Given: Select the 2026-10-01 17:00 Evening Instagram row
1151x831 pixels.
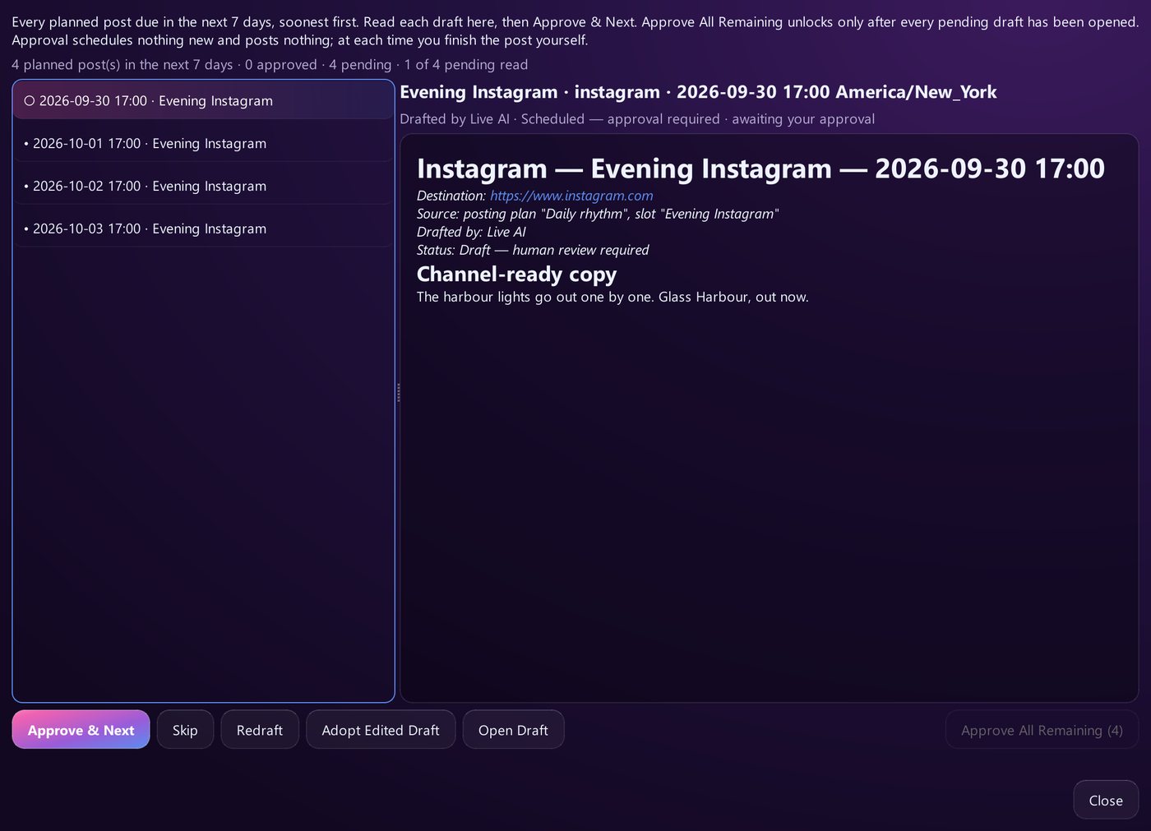Looking at the screenshot, I should pos(203,143).
